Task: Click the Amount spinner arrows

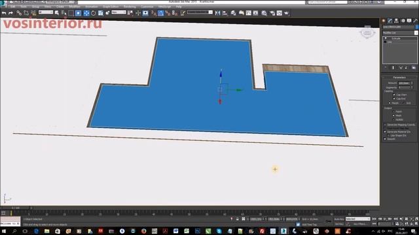Action: click(x=412, y=83)
